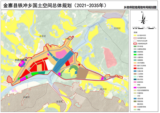Click the bright green 公园绿地 legend swatch
This screenshot has height=113, width=160.
pyautogui.click(x=135, y=55)
